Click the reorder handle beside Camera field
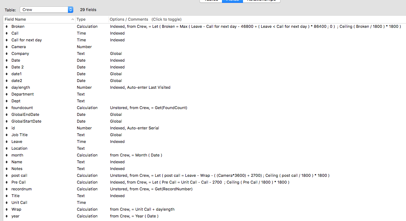 pyautogui.click(x=7, y=47)
